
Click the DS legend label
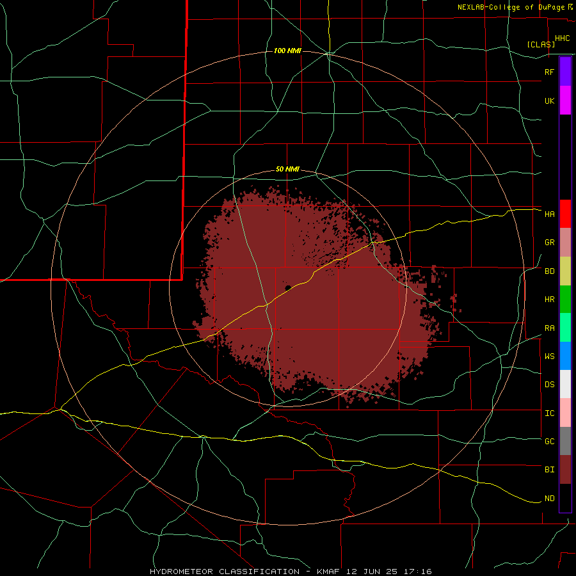click(x=549, y=385)
